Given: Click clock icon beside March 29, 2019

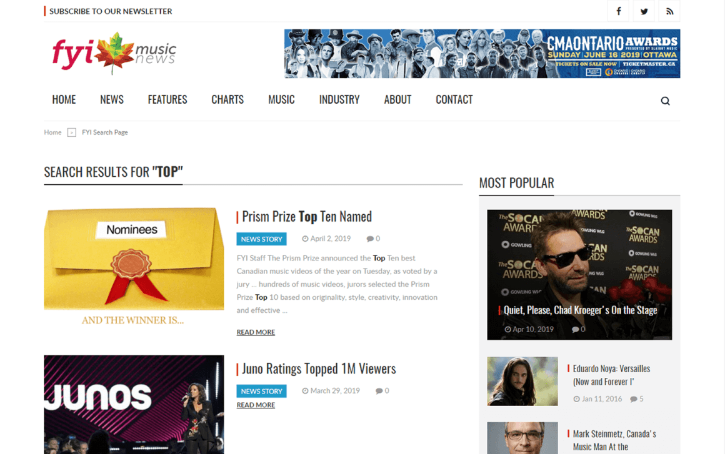Looking at the screenshot, I should (x=305, y=391).
